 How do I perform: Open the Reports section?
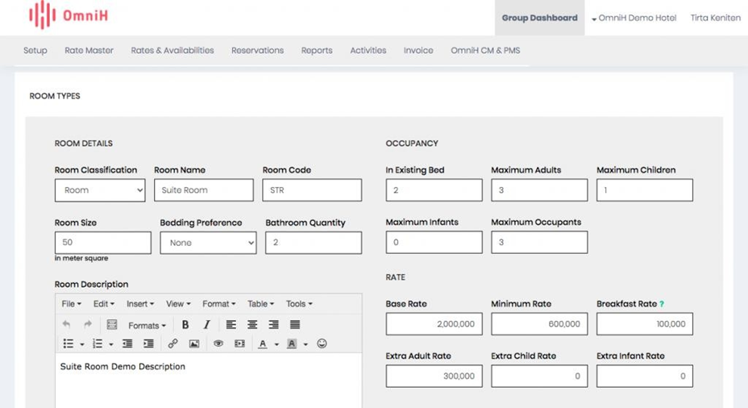[317, 51]
